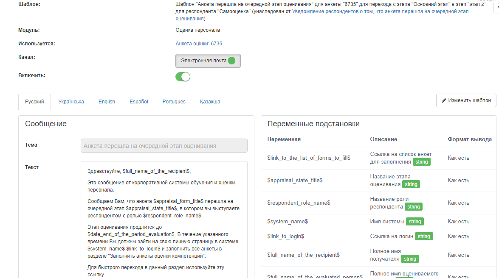
Task: Open the Анкета оцінки: 6735 link
Action: pyautogui.click(x=199, y=44)
